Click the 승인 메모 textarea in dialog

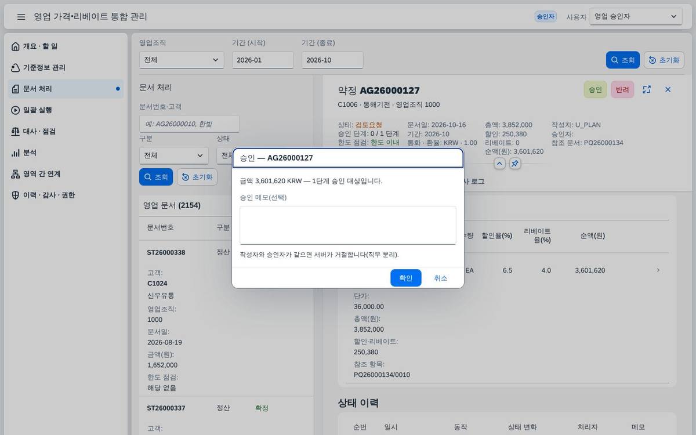coord(348,225)
